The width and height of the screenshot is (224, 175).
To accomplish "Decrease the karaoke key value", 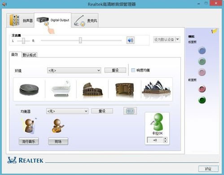I will (x=165, y=141).
